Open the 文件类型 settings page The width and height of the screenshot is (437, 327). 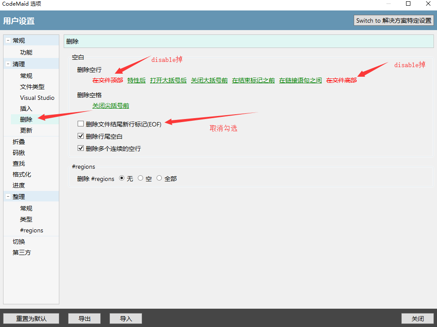click(32, 87)
